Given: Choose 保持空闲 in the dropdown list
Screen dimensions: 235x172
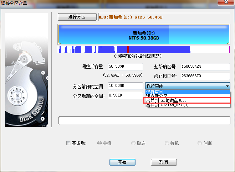Looking at the screenshot, I should pos(188,92).
